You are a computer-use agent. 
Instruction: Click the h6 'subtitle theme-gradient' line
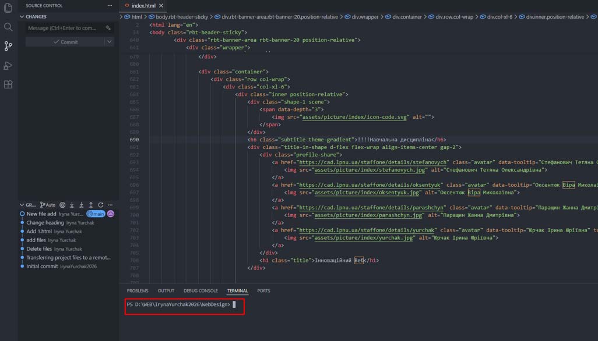347,140
